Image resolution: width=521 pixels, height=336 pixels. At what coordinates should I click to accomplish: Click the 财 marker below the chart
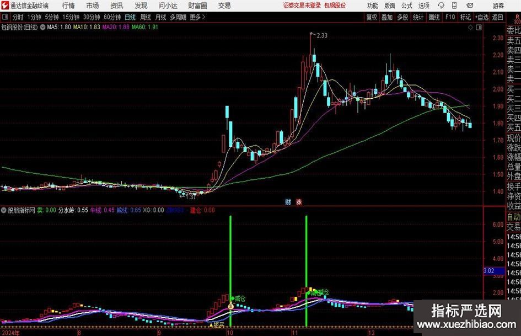(288, 202)
